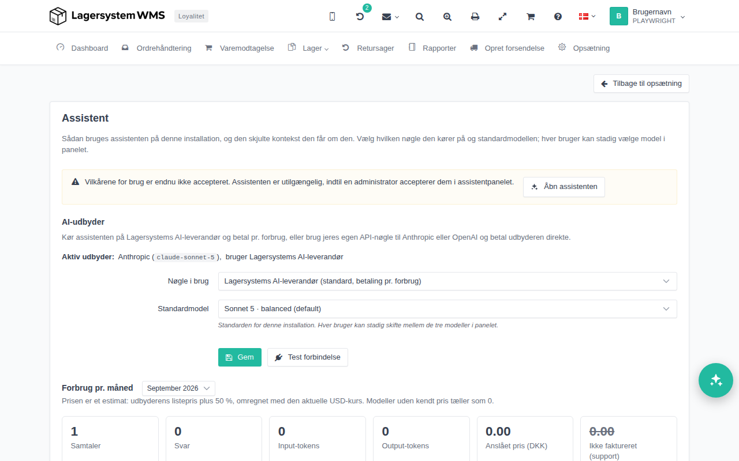
Task: Click the search magnifier icon
Action: pyautogui.click(x=420, y=17)
